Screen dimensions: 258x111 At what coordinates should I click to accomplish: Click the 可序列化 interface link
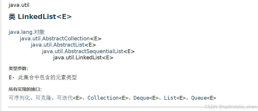(19, 98)
